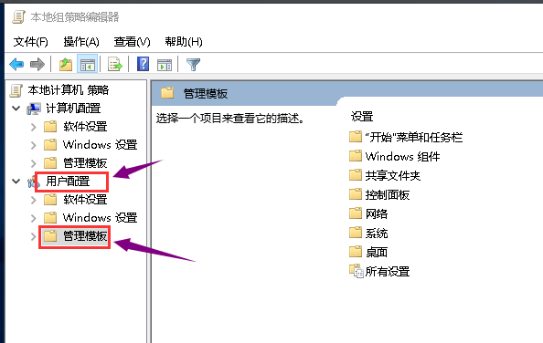Toggle the show/hide action pane icon

[x=165, y=65]
